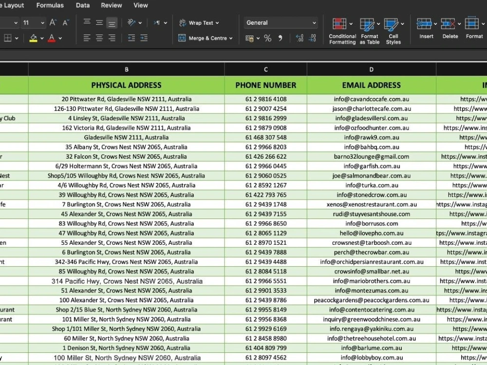Decrease font size with smaller A icon
The width and height of the screenshot is (487, 365).
click(66, 23)
